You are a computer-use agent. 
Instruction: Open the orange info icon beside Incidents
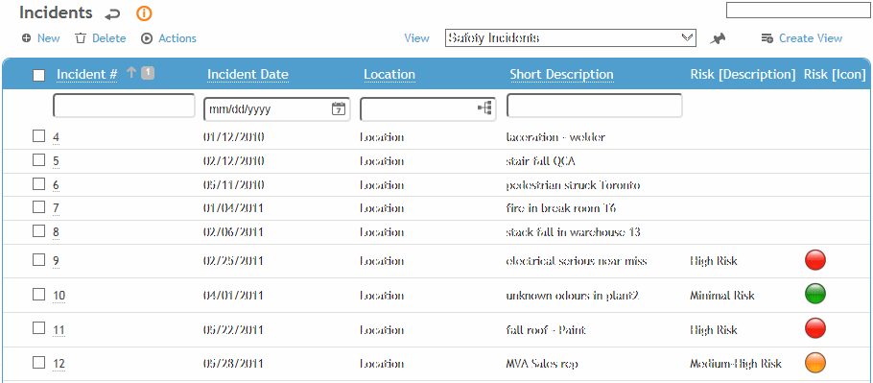coord(144,13)
